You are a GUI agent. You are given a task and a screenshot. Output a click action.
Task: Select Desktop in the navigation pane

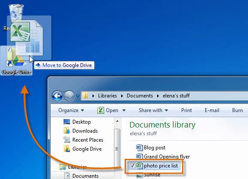[81, 122]
